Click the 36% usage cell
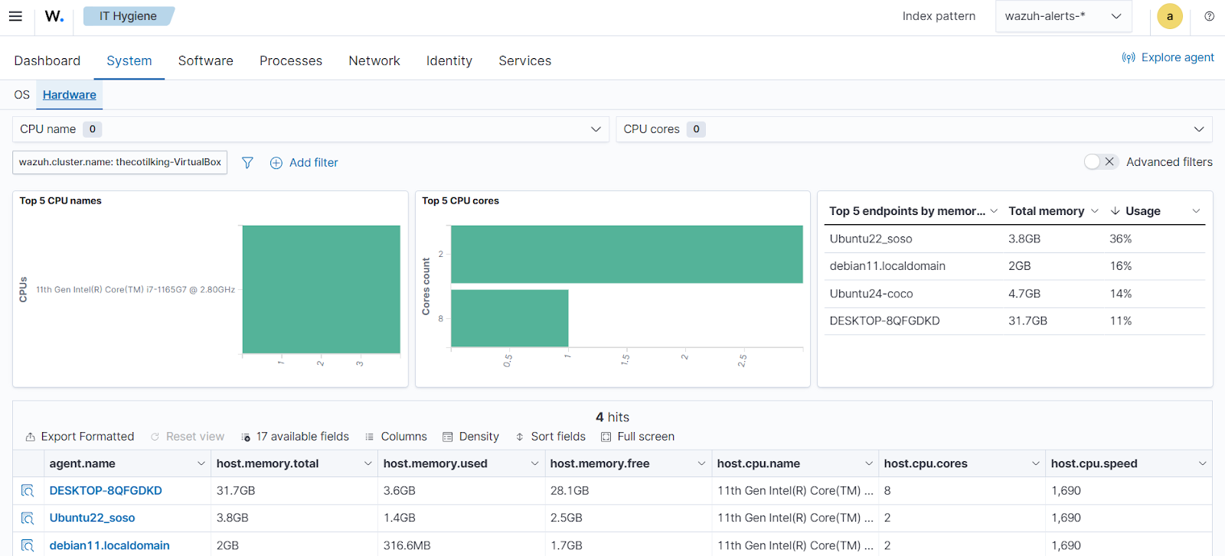The height and width of the screenshot is (556, 1225). point(1121,239)
